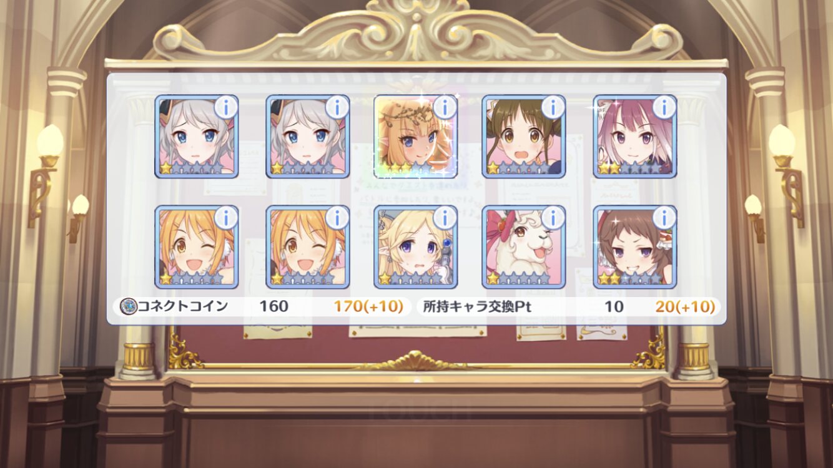
Task: Open info on rainbow blonde elf card
Action: coord(445,107)
